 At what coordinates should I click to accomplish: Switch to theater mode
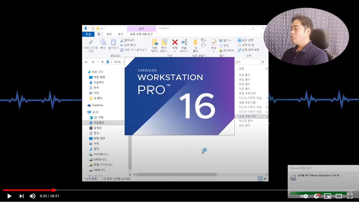[339, 196]
